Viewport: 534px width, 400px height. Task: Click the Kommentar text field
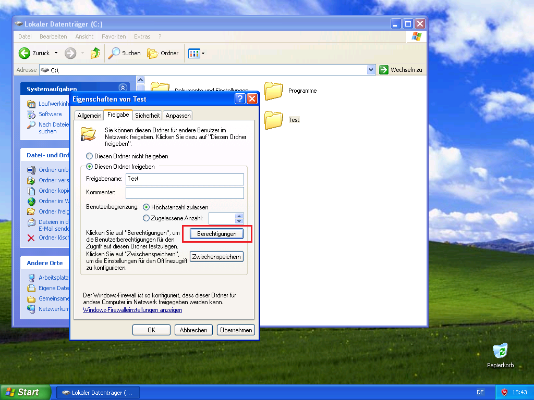coord(185,193)
